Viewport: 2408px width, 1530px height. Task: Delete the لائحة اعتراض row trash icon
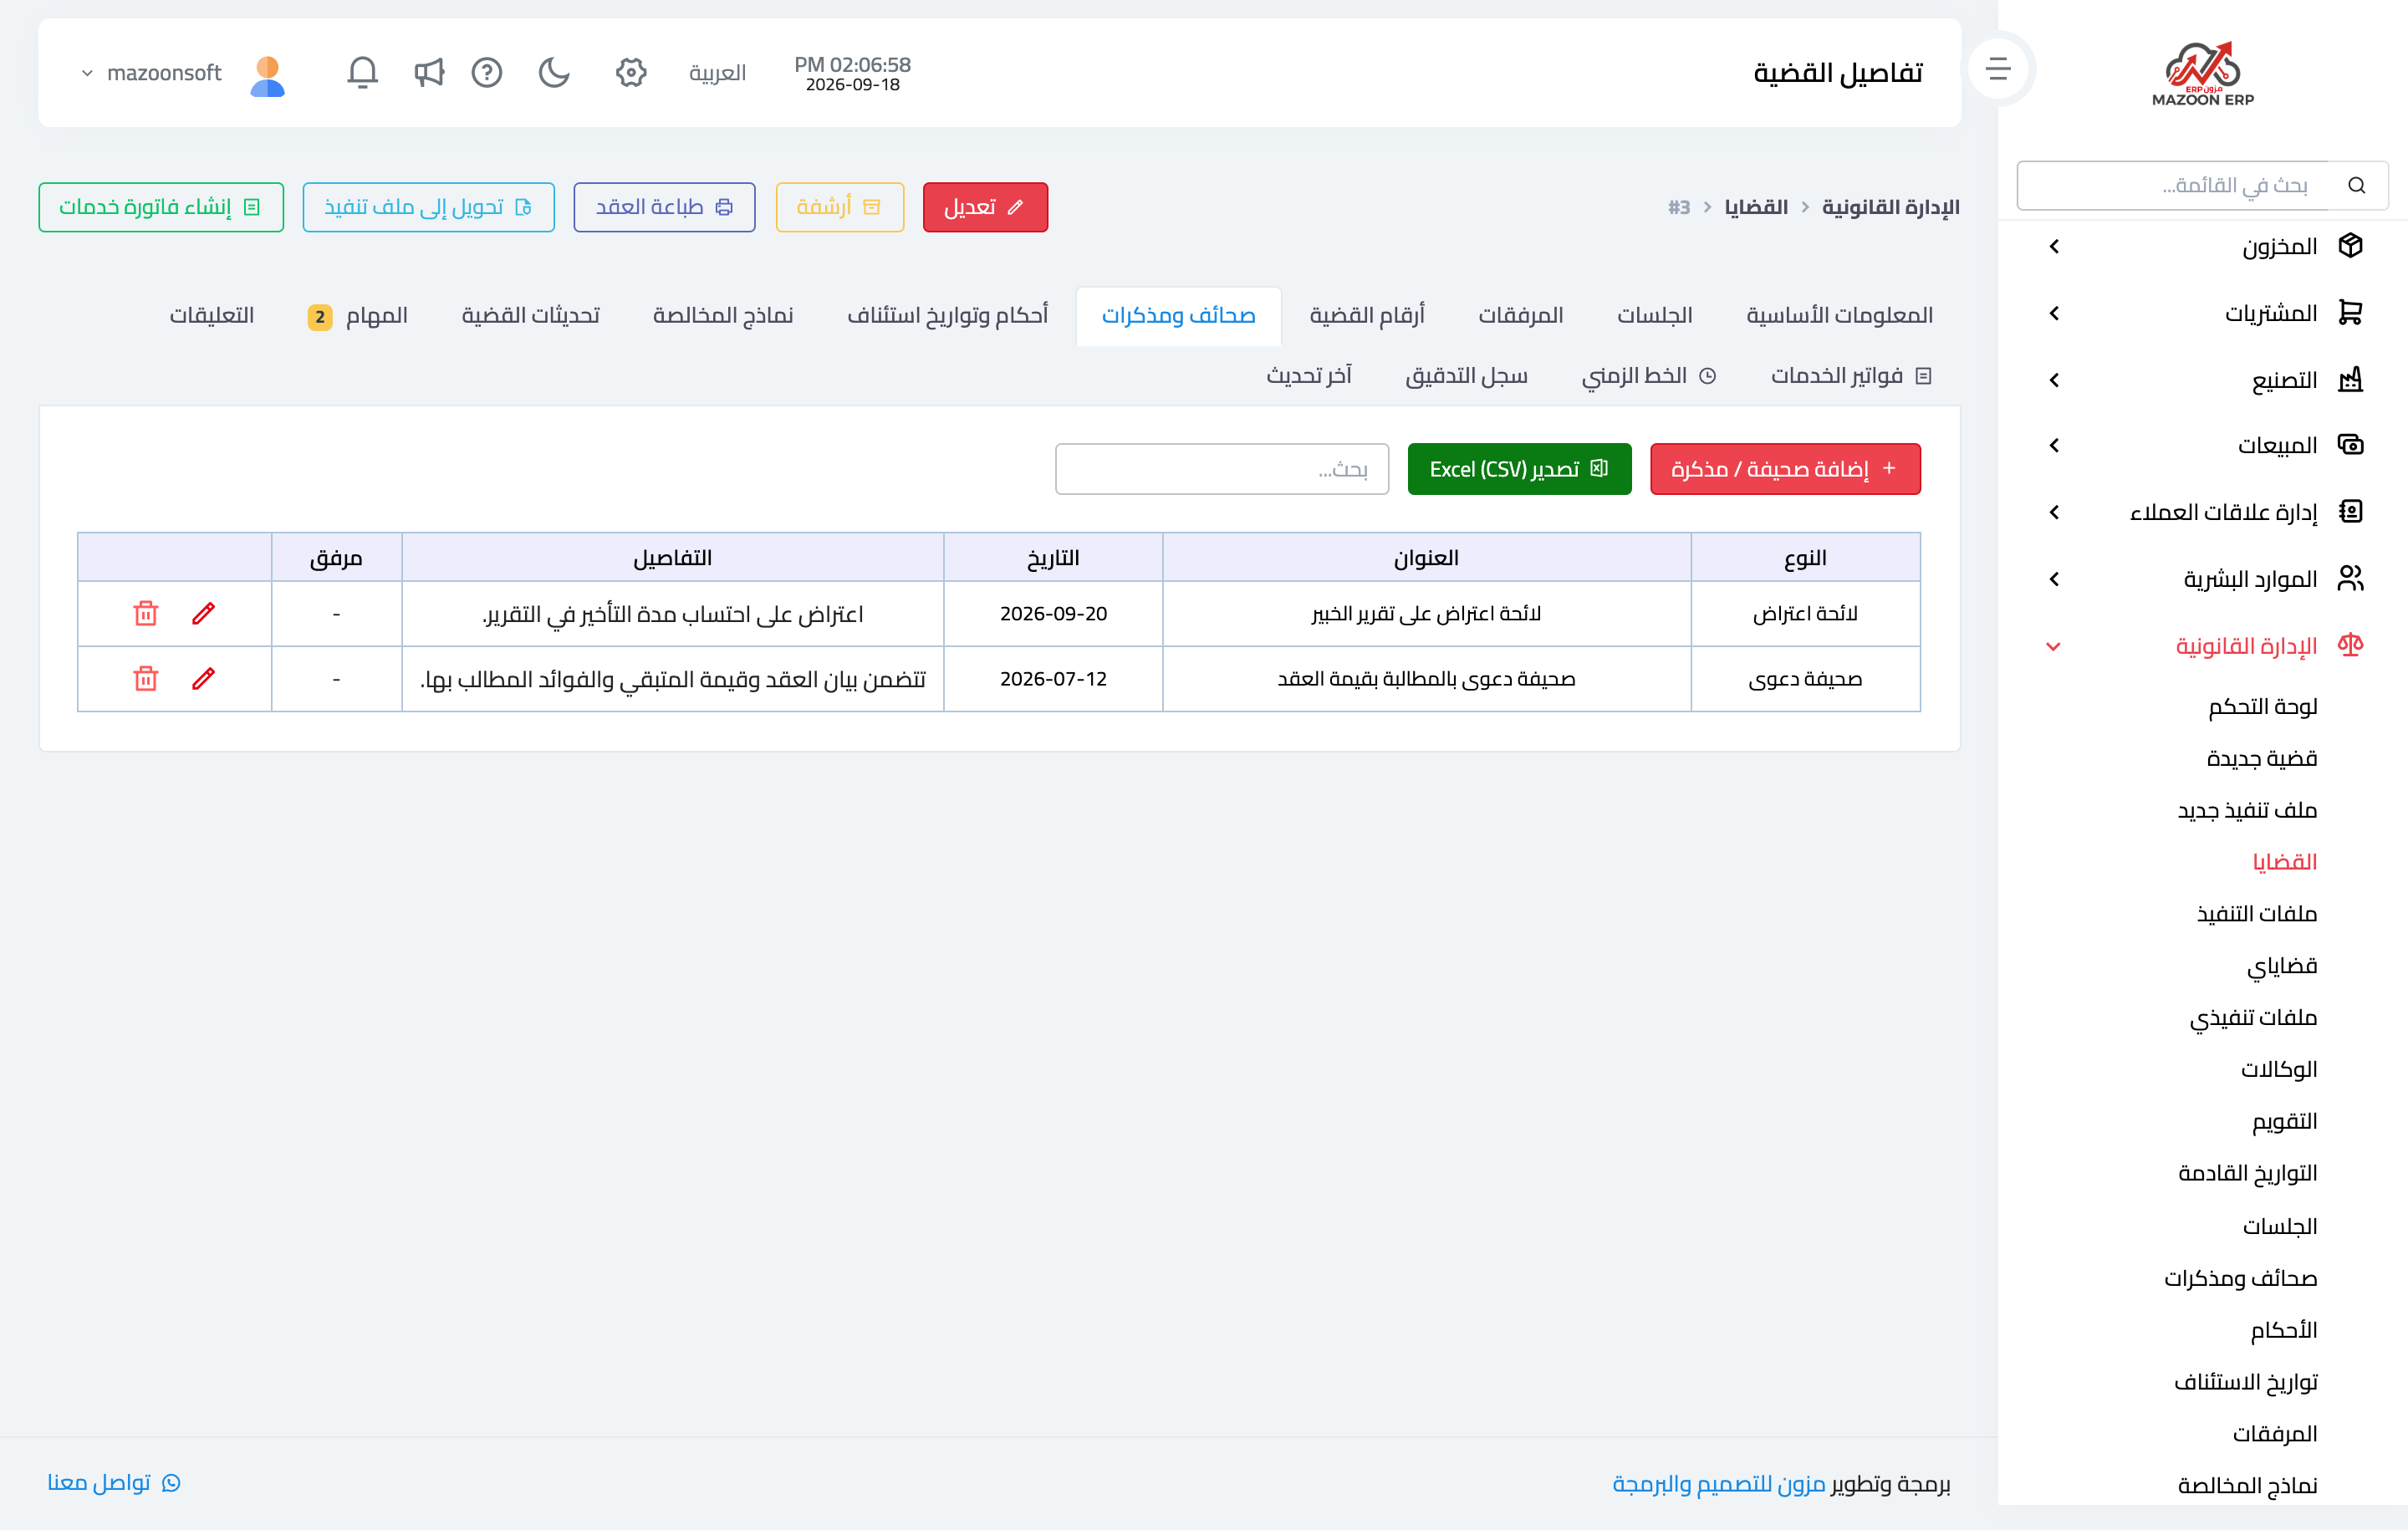tap(146, 613)
